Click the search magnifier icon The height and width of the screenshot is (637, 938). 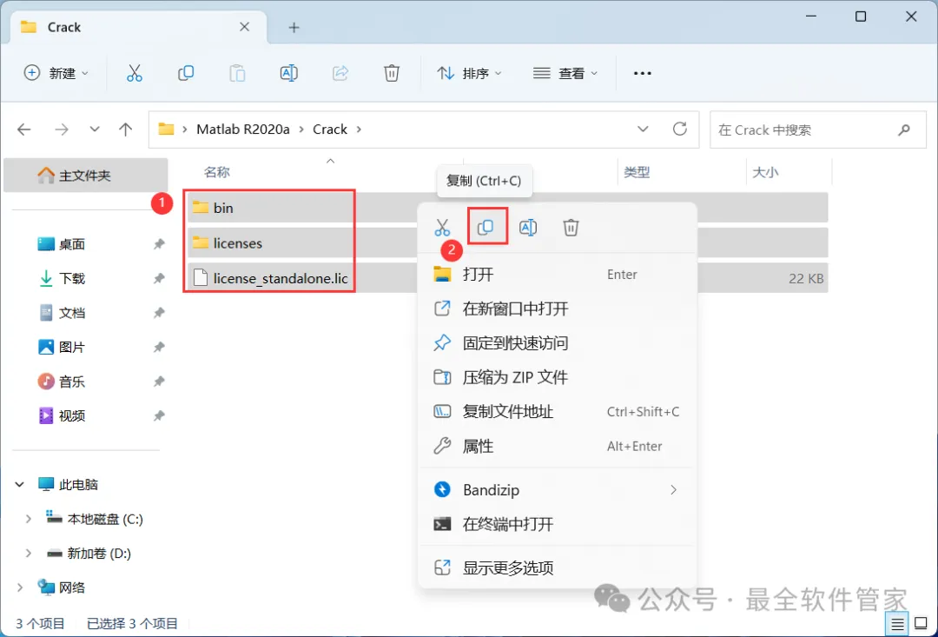click(904, 129)
